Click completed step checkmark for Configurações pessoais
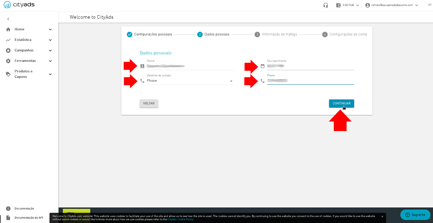 pos(129,34)
